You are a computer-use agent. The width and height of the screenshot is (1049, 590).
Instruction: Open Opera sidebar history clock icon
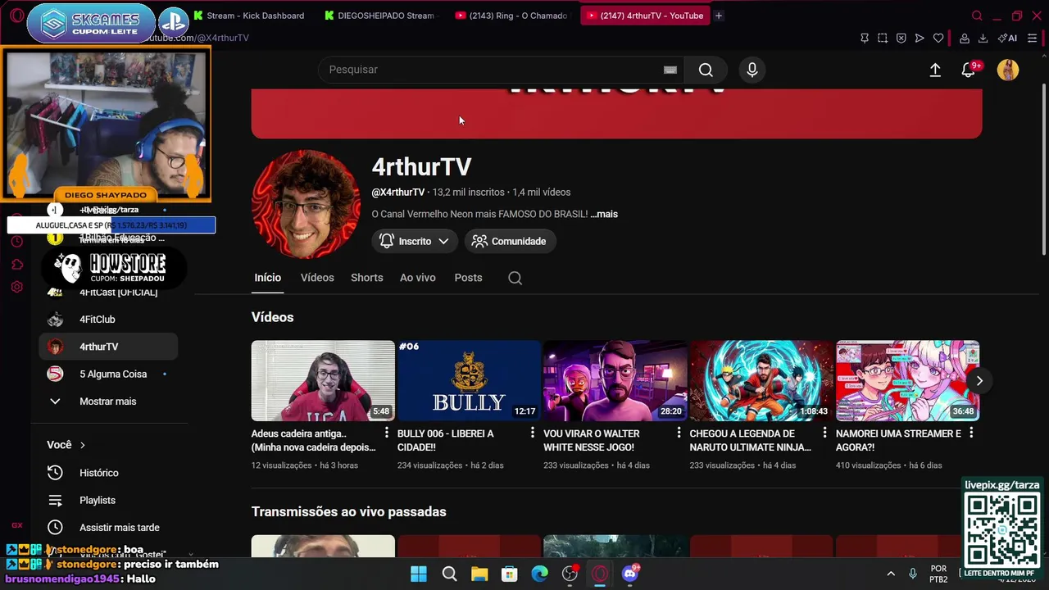click(x=16, y=242)
